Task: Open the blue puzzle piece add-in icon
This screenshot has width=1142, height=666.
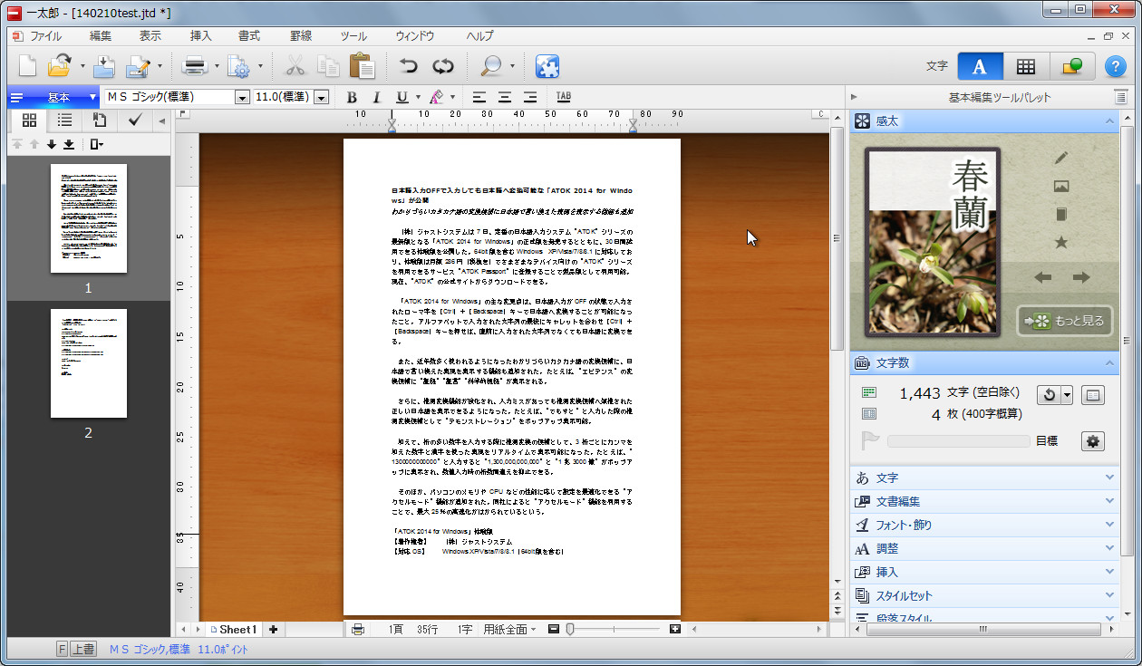Action: tap(547, 66)
